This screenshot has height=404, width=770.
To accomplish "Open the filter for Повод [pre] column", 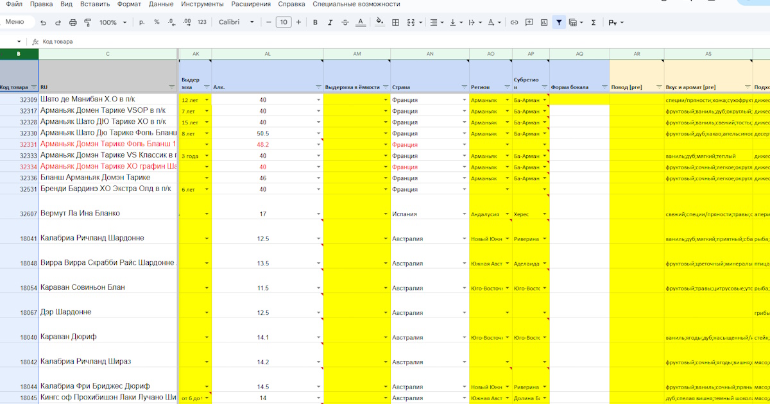I will pyautogui.click(x=660, y=87).
